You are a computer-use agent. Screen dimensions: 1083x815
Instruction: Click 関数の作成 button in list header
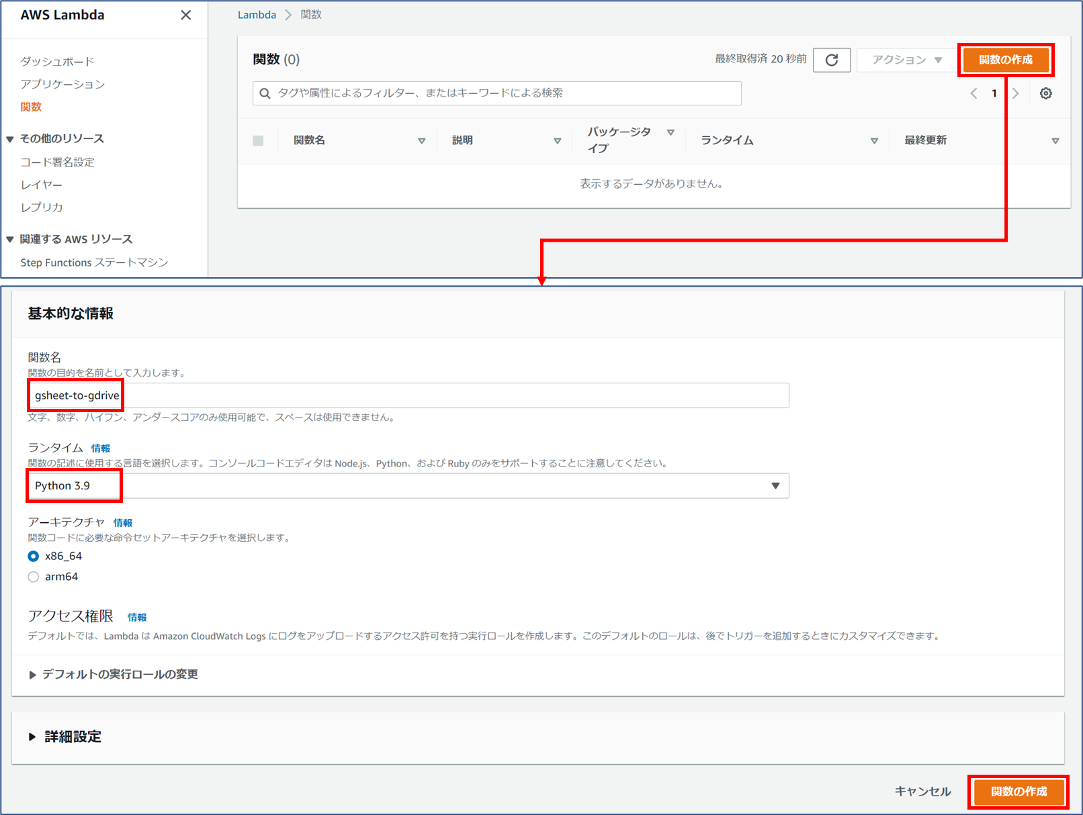(1006, 60)
